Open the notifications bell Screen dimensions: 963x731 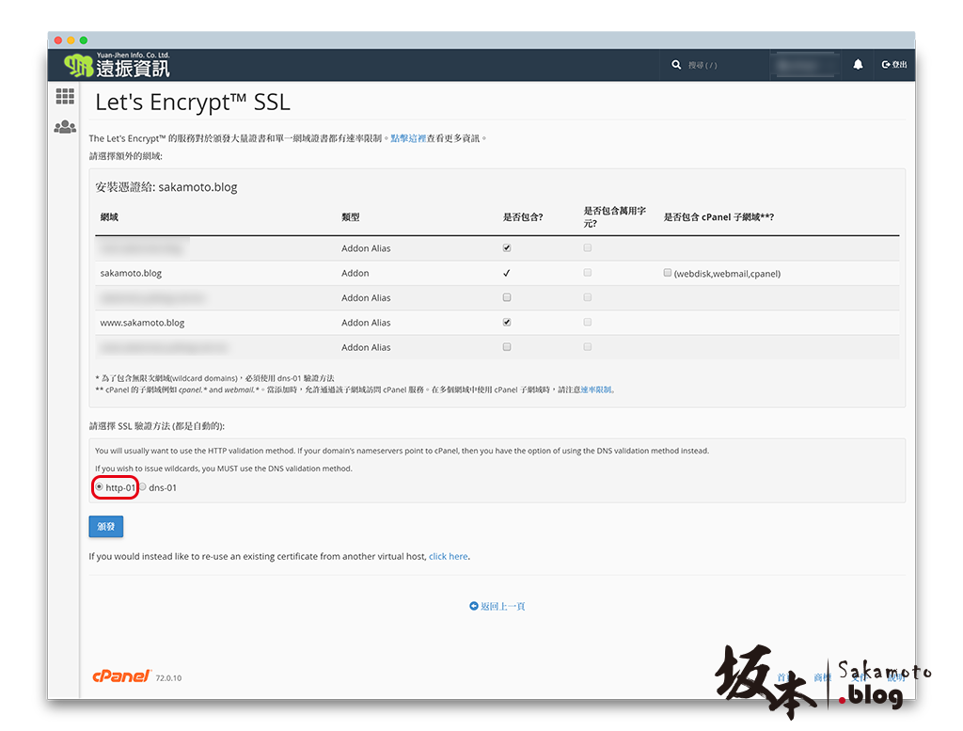click(x=858, y=65)
